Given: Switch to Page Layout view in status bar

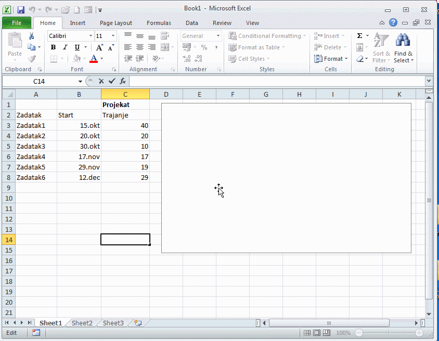Looking at the screenshot, I should click(x=317, y=333).
